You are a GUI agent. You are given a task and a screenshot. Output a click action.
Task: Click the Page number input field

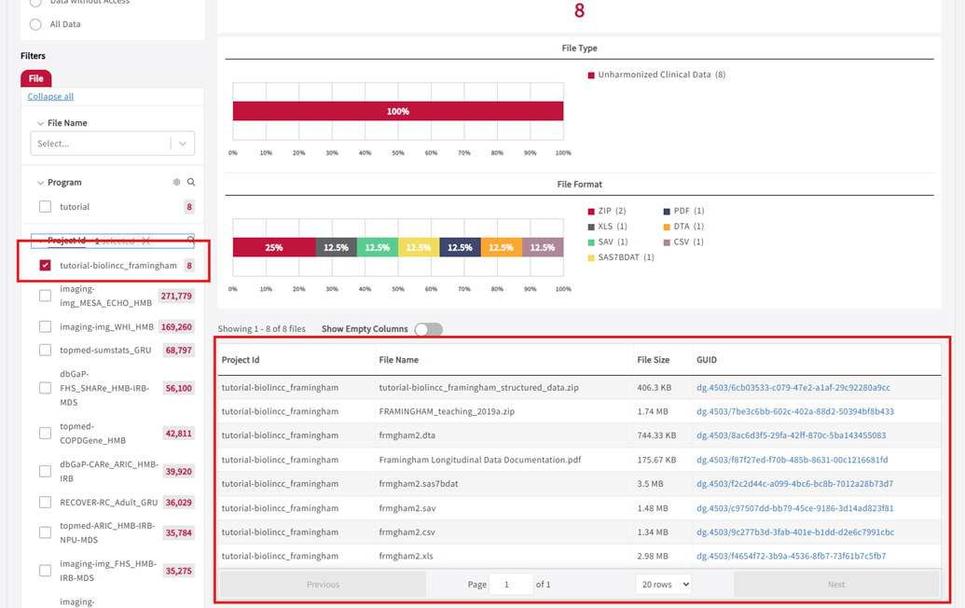pos(510,583)
